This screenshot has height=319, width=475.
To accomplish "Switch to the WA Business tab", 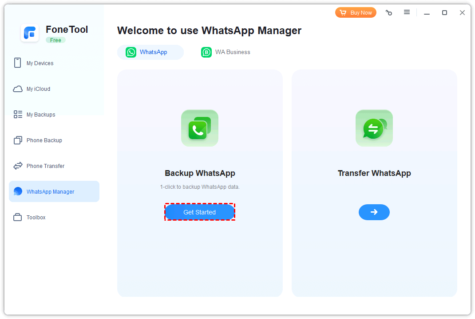I will click(x=226, y=52).
